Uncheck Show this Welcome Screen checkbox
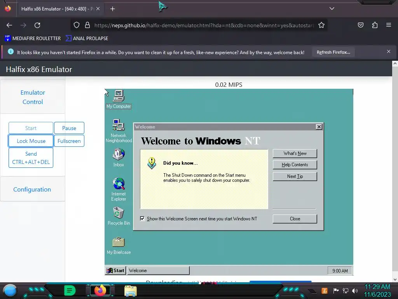398x299 pixels. pos(142,219)
